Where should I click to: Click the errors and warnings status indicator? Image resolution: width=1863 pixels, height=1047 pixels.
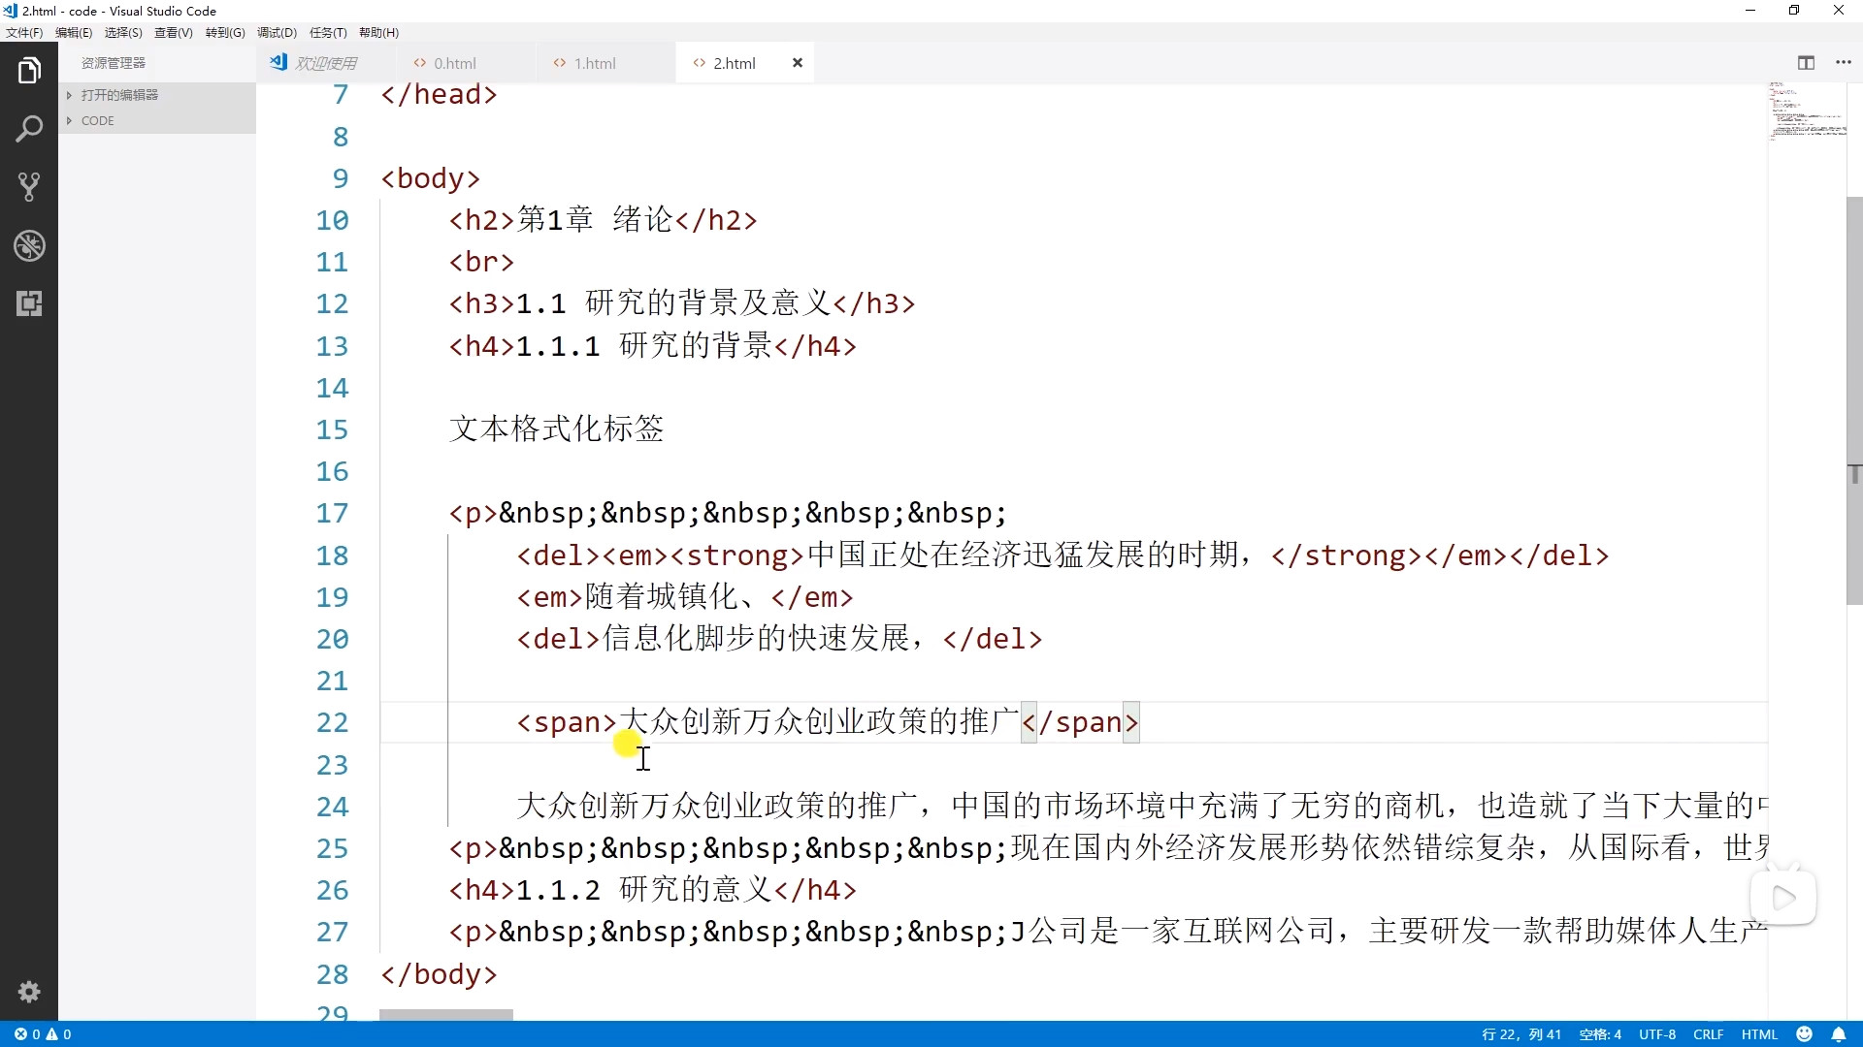click(43, 1034)
